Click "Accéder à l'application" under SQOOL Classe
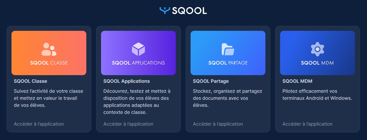The width and height of the screenshot is (367, 140). (x=39, y=124)
